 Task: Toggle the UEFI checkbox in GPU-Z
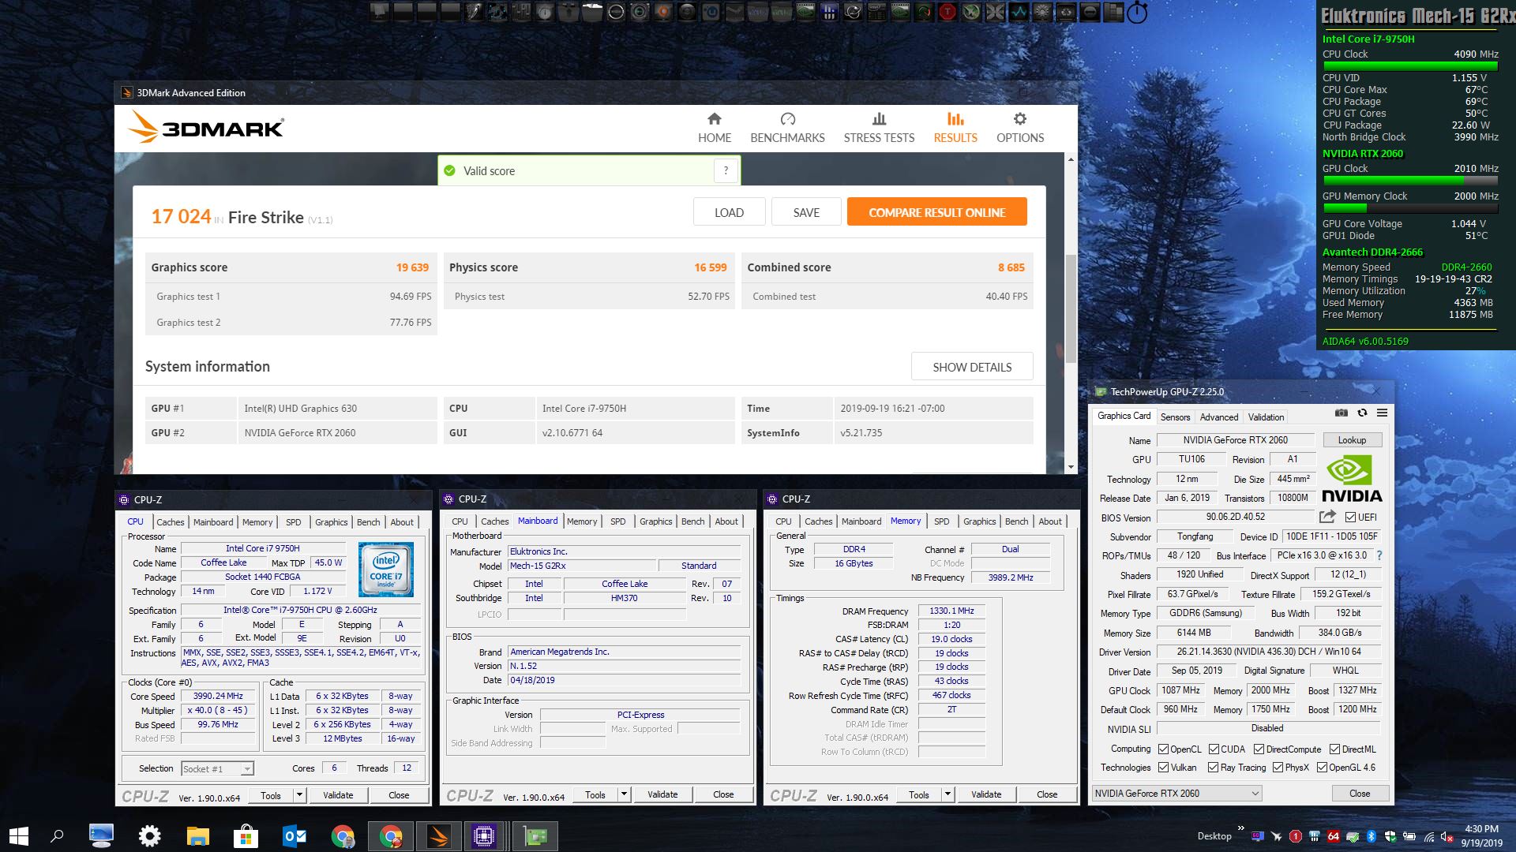pyautogui.click(x=1350, y=518)
